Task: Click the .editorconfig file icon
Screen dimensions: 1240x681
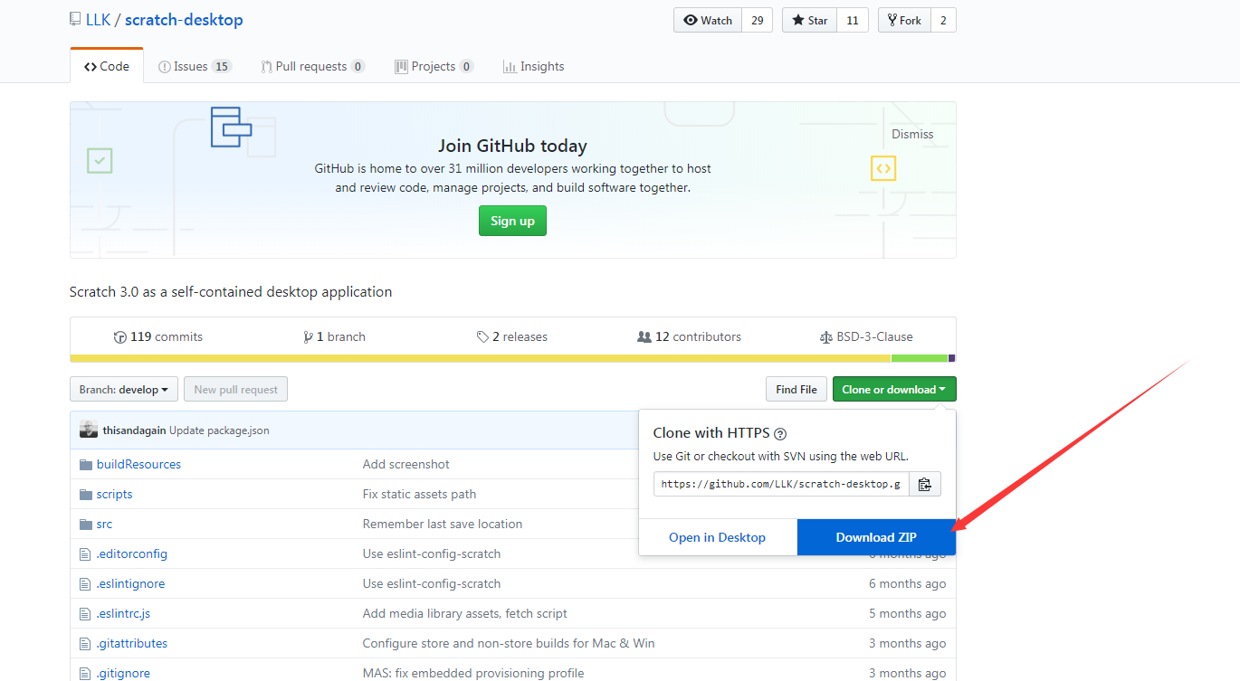Action: click(x=86, y=553)
